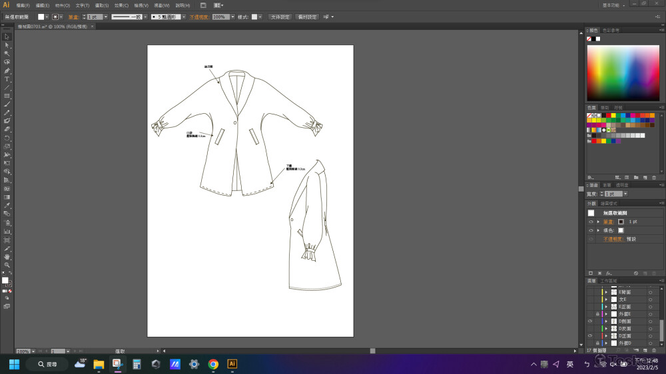
Task: Open the 效果(C) menu
Action: tap(121, 5)
